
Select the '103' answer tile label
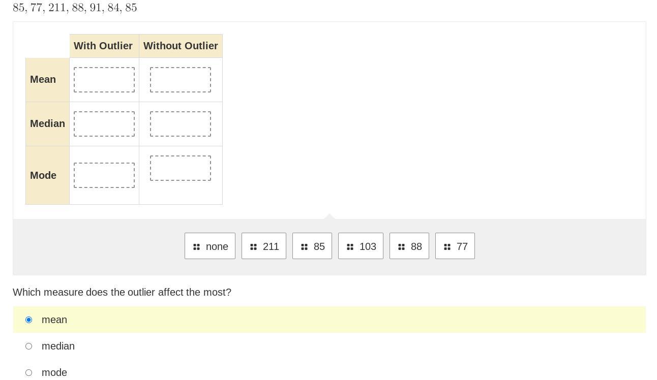368,246
